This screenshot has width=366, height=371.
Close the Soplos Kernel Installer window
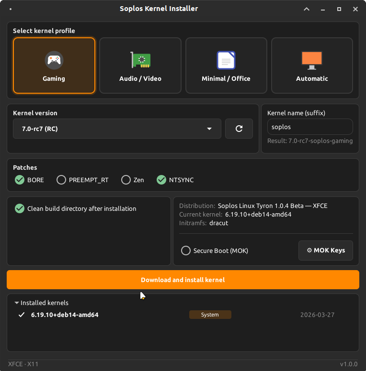point(355,9)
